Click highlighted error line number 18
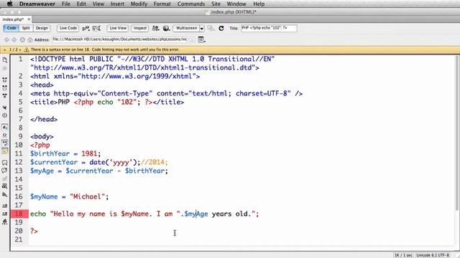 click(x=19, y=214)
